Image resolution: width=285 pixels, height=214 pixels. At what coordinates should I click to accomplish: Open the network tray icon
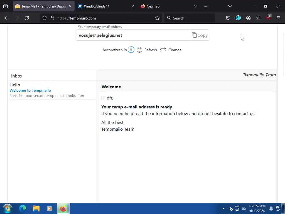[237, 208]
